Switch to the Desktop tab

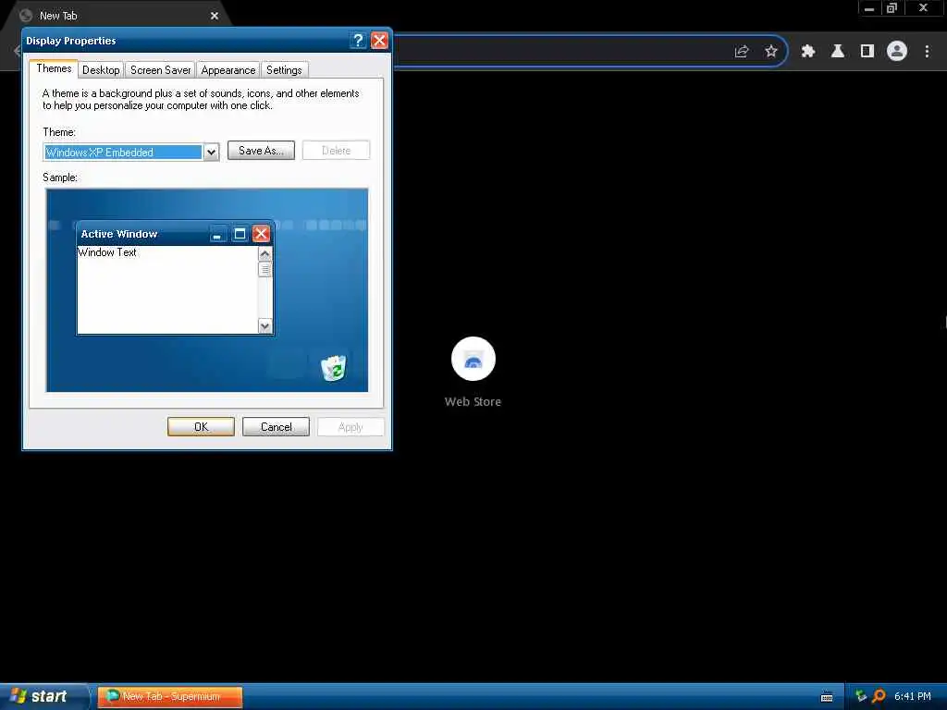[101, 70]
